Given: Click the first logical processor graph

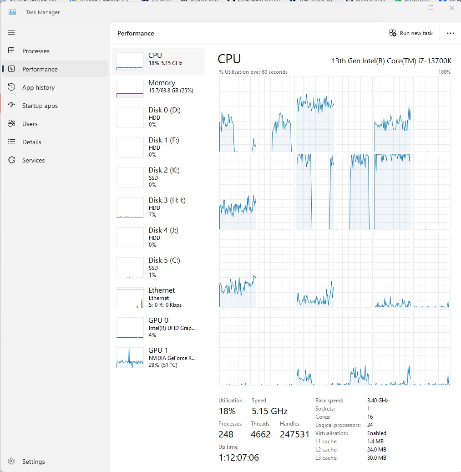Looking at the screenshot, I should click(x=238, y=114).
